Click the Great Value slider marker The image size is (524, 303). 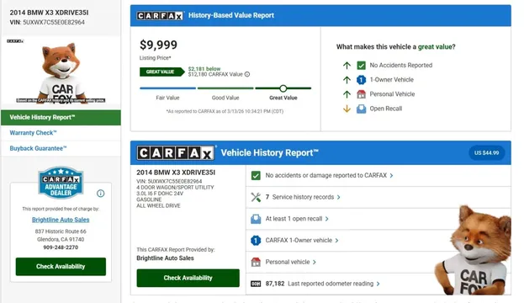pos(283,88)
